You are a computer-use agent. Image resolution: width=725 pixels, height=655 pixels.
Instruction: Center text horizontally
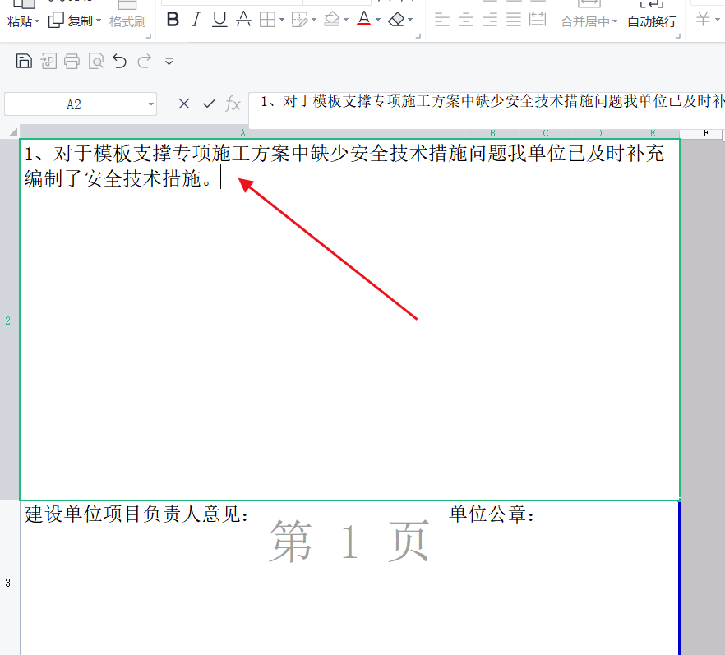coord(466,20)
